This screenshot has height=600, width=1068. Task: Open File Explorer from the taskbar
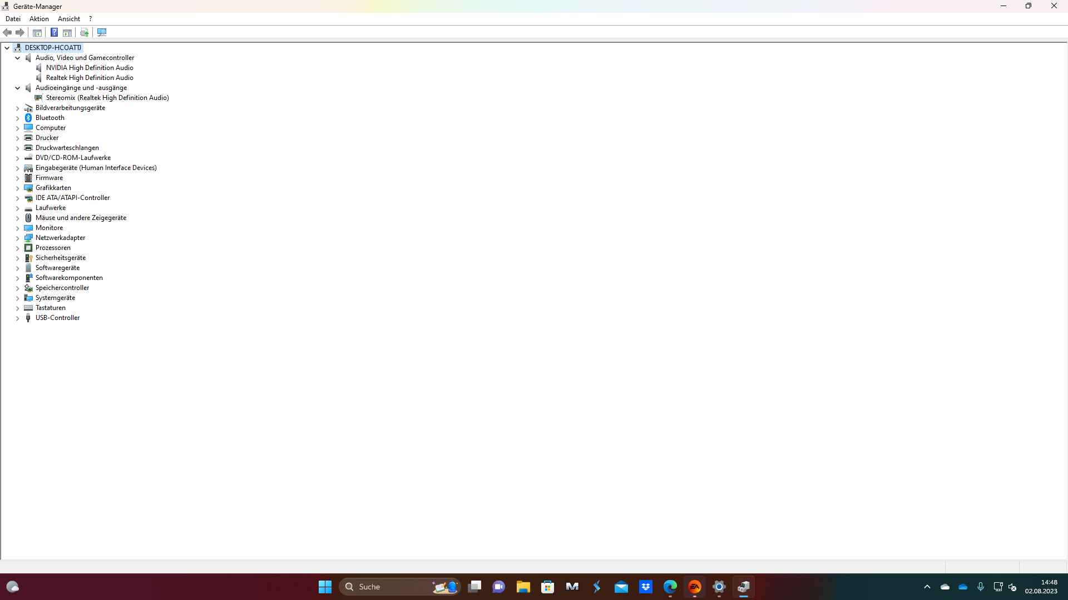[x=523, y=587]
